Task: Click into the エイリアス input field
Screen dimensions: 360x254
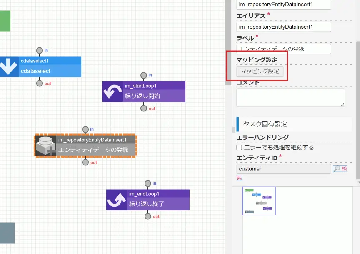Action: [284, 27]
